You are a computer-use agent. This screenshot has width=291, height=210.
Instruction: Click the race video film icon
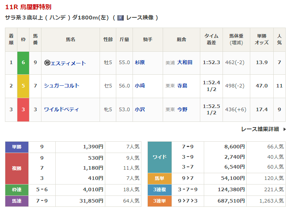121,18
